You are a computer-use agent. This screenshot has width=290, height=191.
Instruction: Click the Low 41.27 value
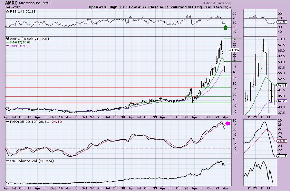click(137, 7)
